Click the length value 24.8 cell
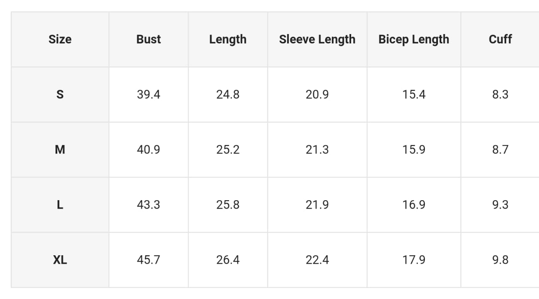 (228, 95)
